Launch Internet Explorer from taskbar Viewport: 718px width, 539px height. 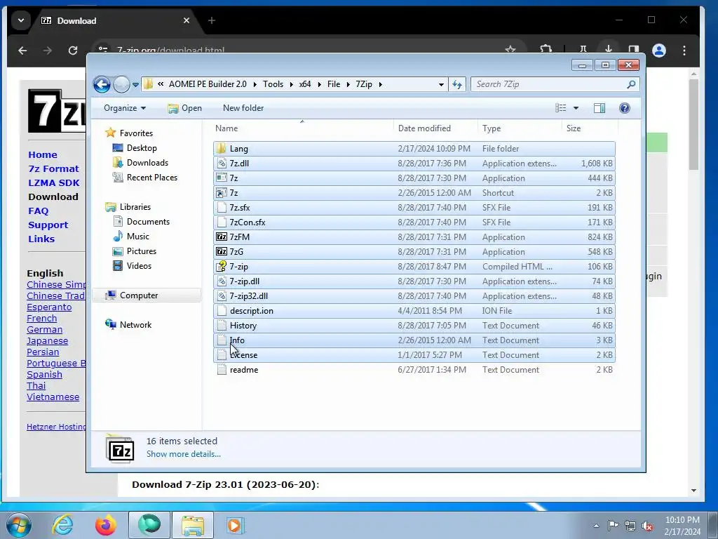[x=62, y=525]
